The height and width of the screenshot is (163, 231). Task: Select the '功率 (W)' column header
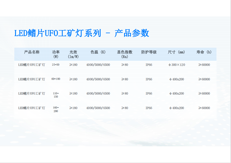coord(56,54)
